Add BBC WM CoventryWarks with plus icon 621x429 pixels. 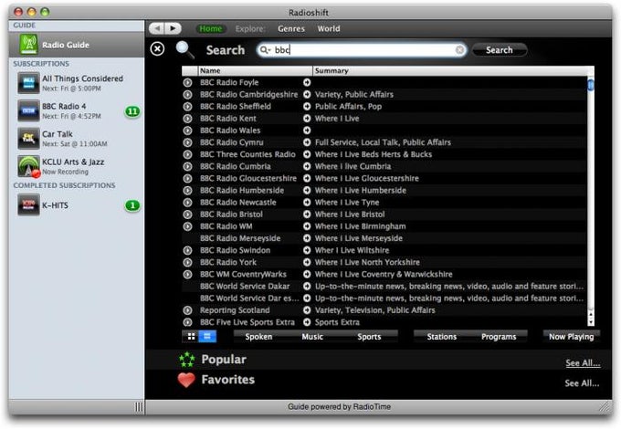tap(307, 274)
